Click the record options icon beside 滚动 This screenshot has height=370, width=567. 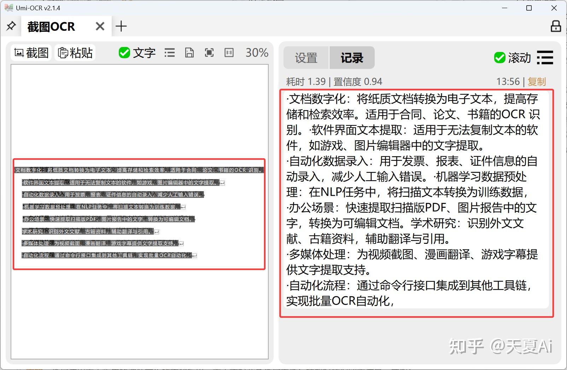tap(545, 58)
